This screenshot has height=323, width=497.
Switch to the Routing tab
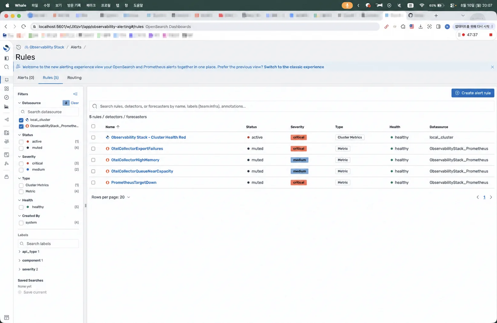click(x=74, y=78)
